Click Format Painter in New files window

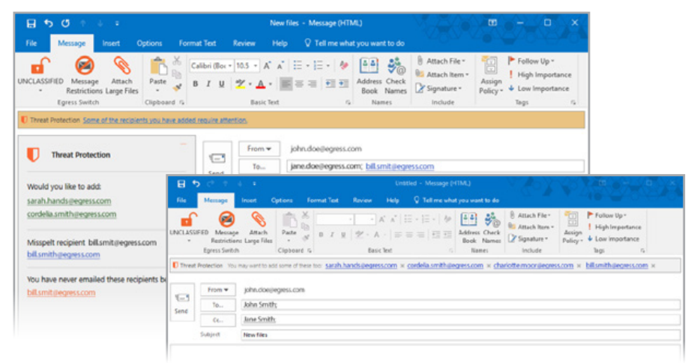(177, 87)
